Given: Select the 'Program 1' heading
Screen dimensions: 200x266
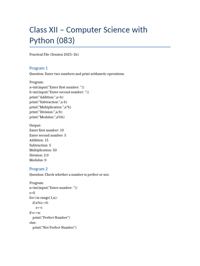Looking at the screenshot, I should (x=39, y=68).
